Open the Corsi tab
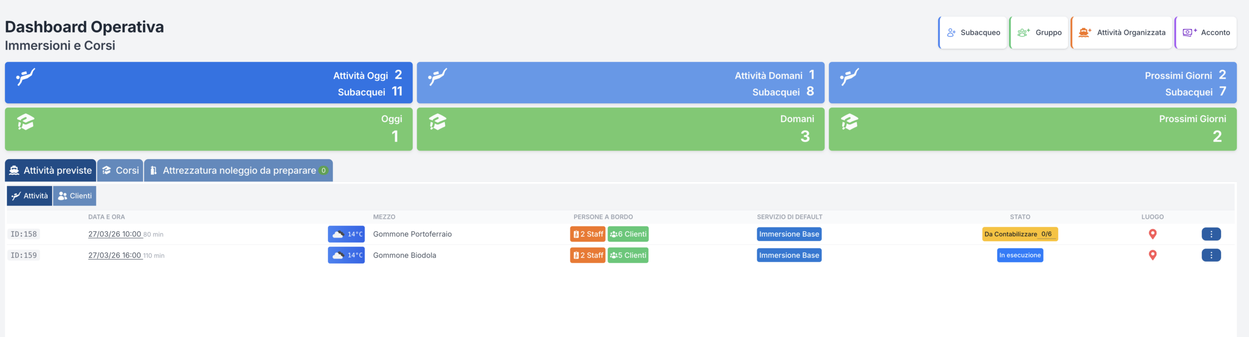Image resolution: width=1249 pixels, height=337 pixels. click(x=120, y=170)
